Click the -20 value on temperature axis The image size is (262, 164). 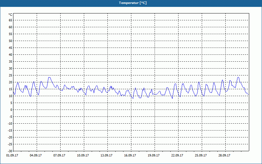10,137
